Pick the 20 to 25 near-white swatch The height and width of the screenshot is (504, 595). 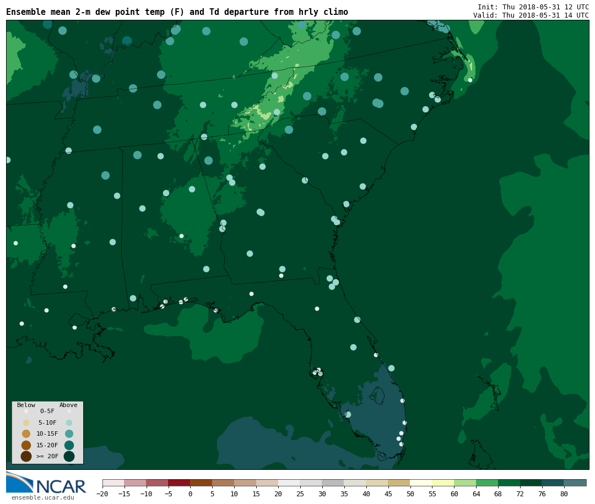click(x=289, y=483)
